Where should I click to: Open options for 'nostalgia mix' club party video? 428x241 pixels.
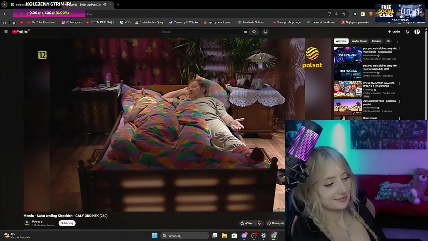[x=400, y=49]
